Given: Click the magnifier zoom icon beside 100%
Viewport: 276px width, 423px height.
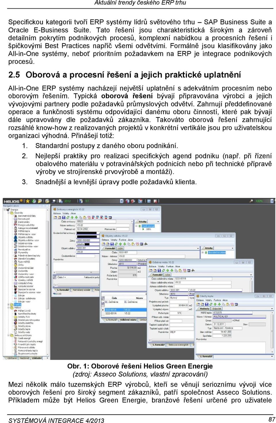Looking at the screenshot, I should pyautogui.click(x=251, y=201).
